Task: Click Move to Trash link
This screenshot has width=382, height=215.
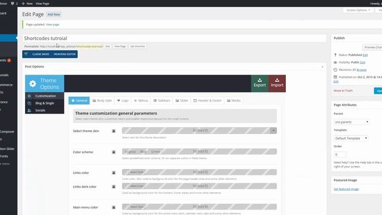Action: 343,91
